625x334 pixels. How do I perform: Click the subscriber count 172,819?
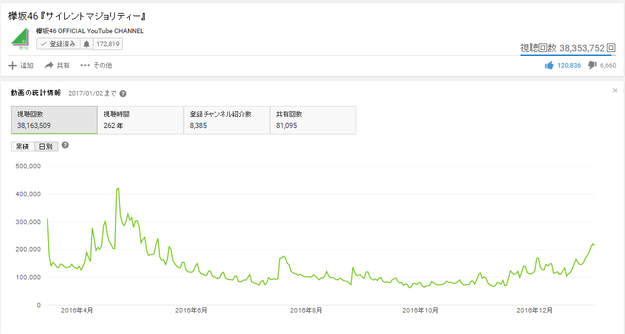[x=108, y=44]
